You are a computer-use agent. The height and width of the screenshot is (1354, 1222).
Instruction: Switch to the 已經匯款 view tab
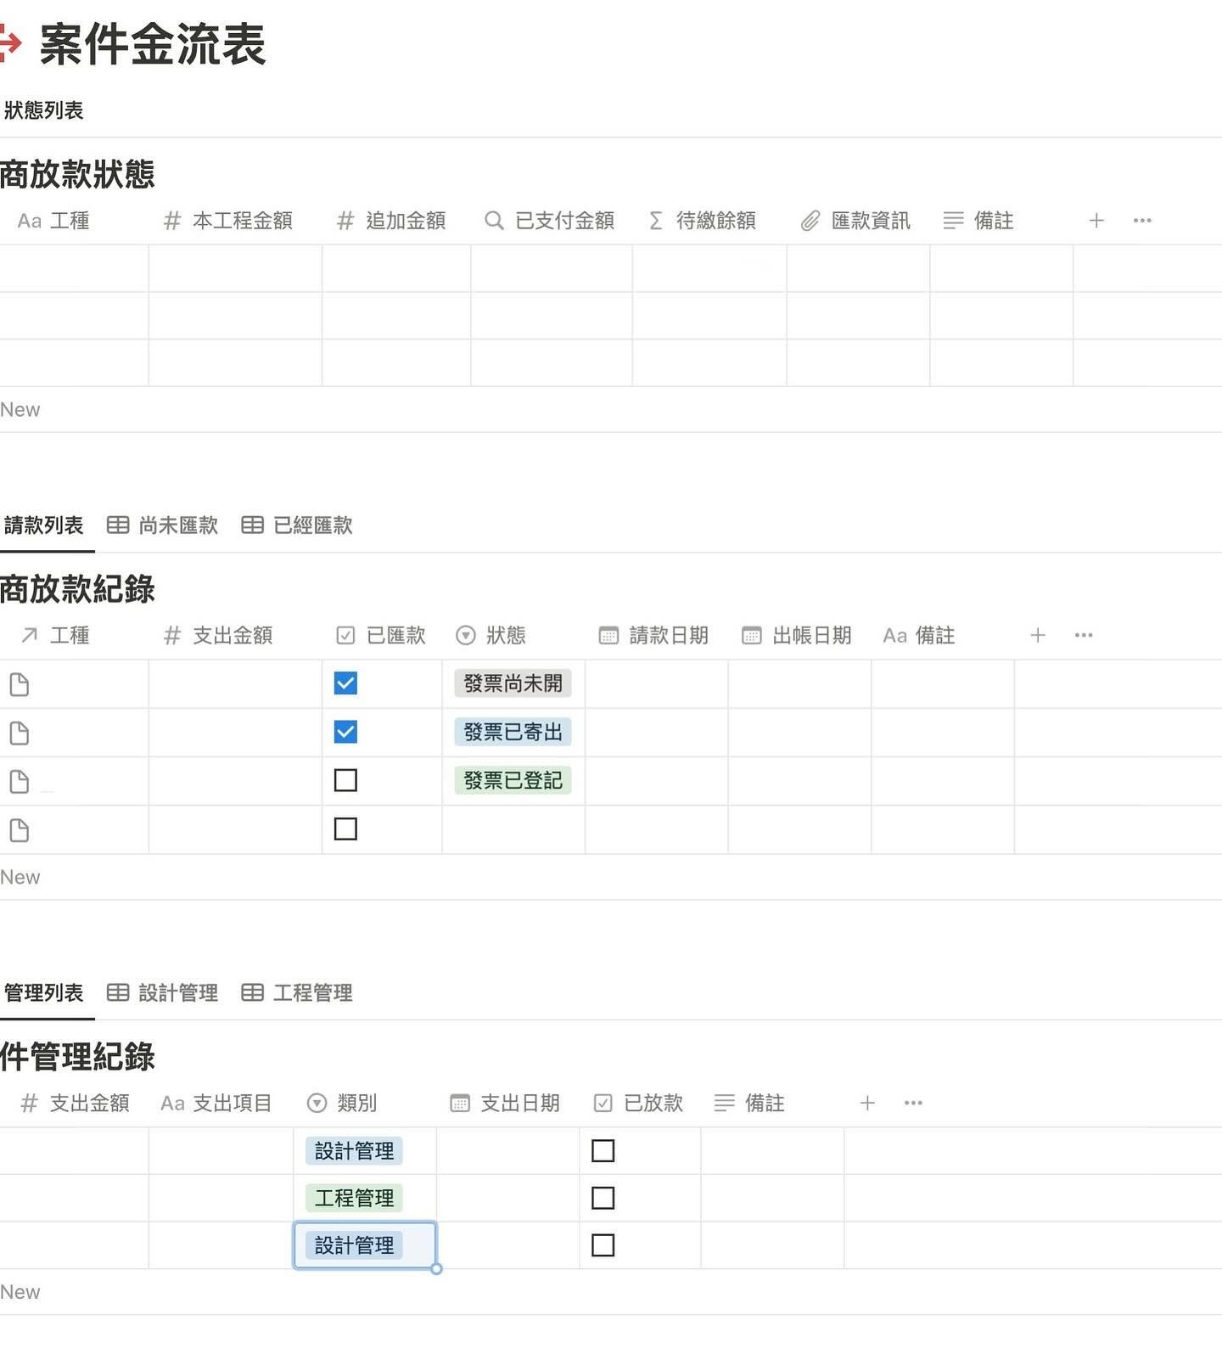[x=297, y=525]
